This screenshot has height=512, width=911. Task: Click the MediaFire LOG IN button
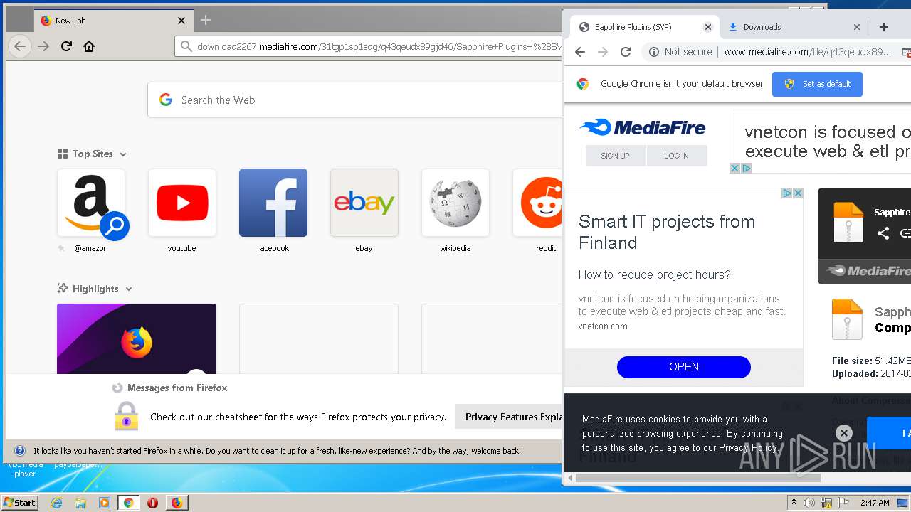(x=676, y=156)
